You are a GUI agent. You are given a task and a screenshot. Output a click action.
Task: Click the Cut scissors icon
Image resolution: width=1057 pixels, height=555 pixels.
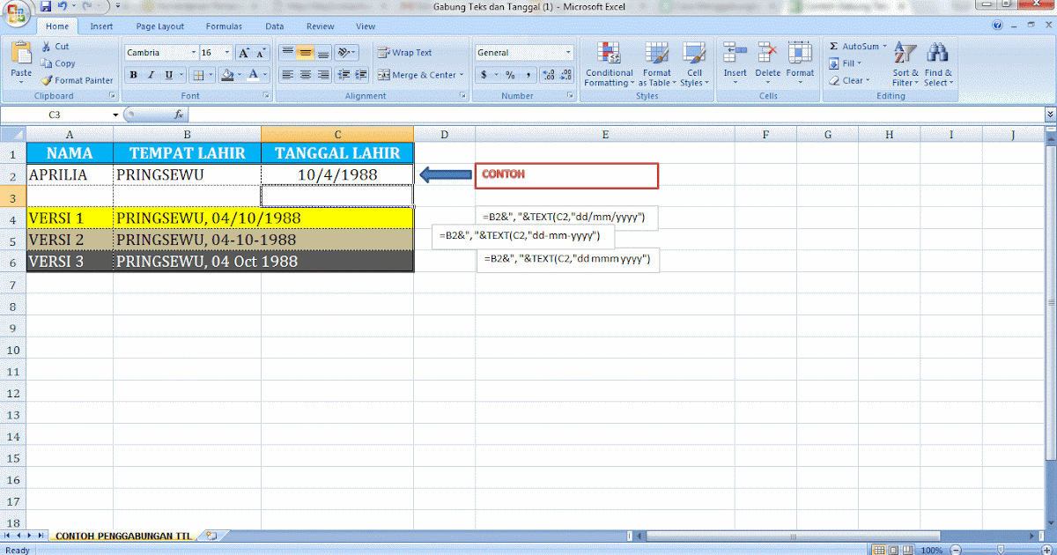45,47
